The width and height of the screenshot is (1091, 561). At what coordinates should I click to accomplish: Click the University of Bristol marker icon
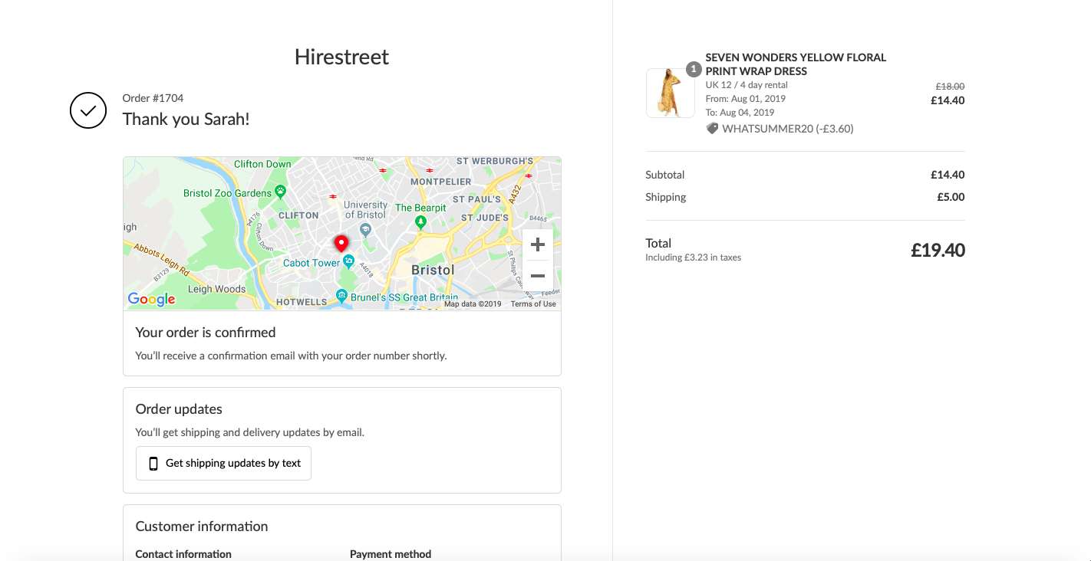point(365,229)
